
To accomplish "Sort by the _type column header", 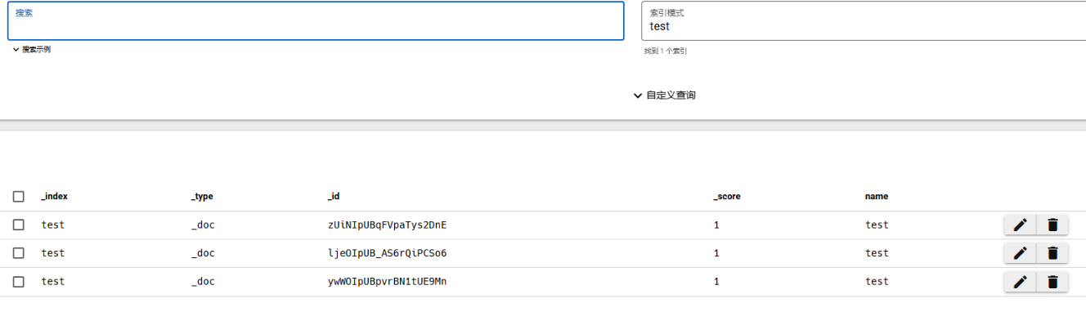I will (x=202, y=197).
